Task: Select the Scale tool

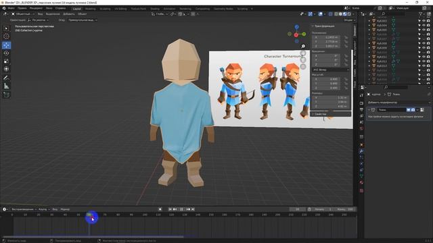Action: point(6,61)
